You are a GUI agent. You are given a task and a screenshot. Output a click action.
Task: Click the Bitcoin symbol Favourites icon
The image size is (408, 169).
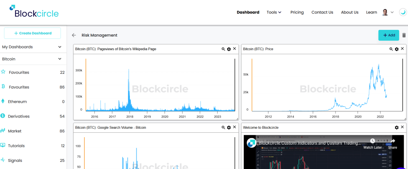(3, 86)
